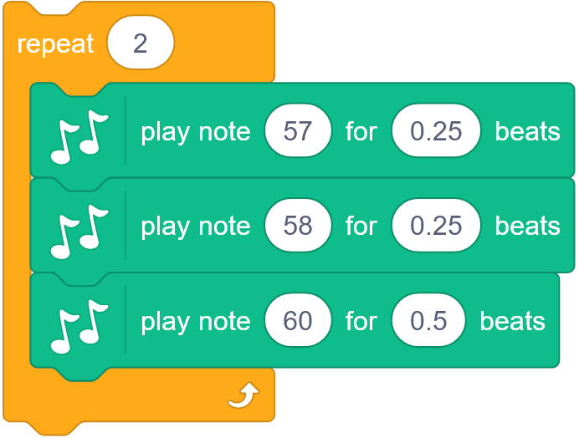Click 'beats' label on note 57 block
This screenshot has width=579, height=438.
528,131
